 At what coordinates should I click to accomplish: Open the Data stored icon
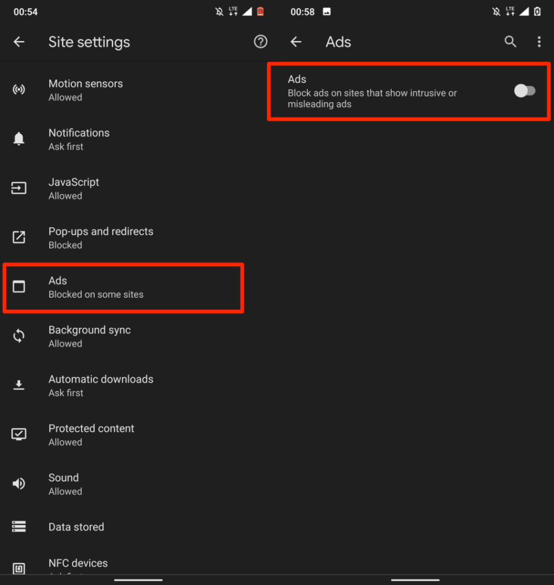tap(19, 526)
